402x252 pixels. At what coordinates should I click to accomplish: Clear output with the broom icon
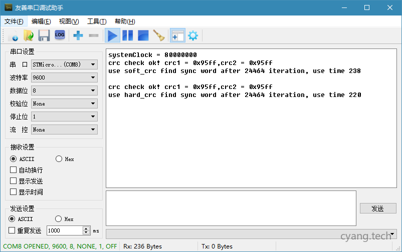159,35
